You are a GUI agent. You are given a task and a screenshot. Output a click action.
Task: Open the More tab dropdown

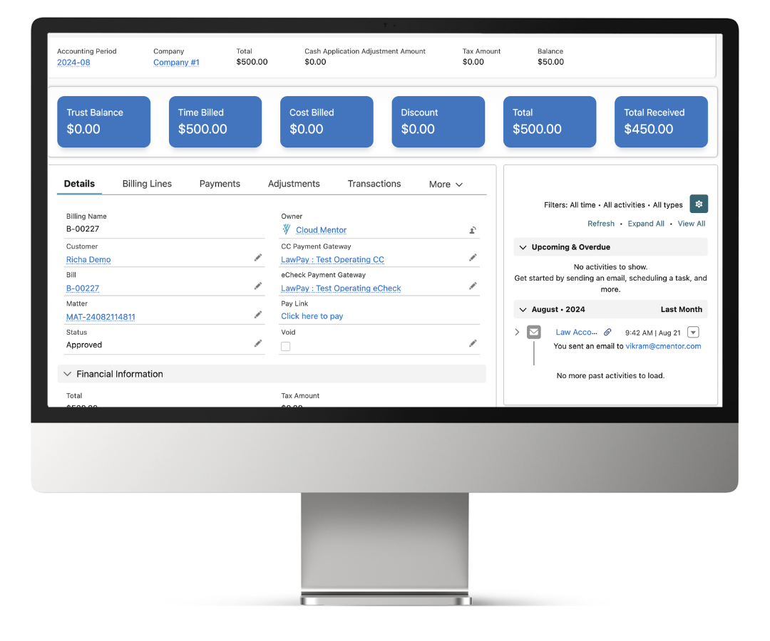tap(445, 184)
